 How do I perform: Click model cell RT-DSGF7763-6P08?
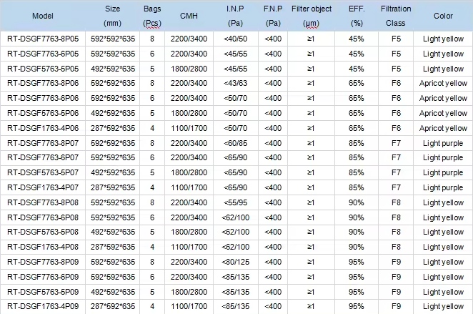(x=43, y=217)
